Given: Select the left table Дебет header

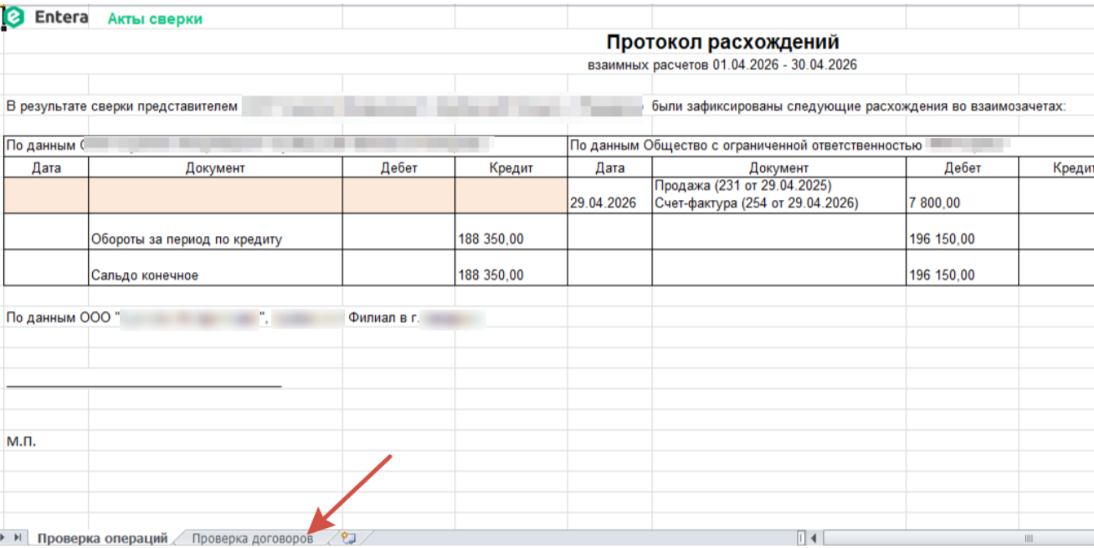Looking at the screenshot, I should click(398, 167).
